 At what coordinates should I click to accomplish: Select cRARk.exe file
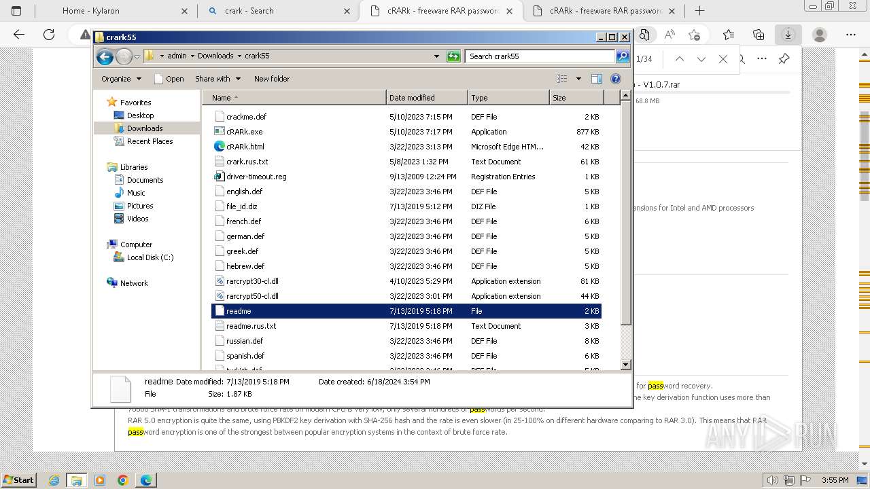coord(406,132)
